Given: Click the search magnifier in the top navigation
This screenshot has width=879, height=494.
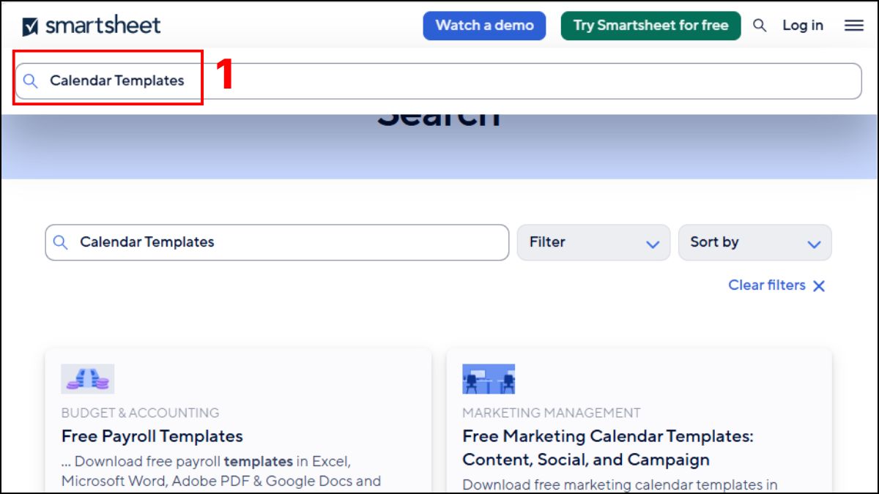Looking at the screenshot, I should 759,25.
